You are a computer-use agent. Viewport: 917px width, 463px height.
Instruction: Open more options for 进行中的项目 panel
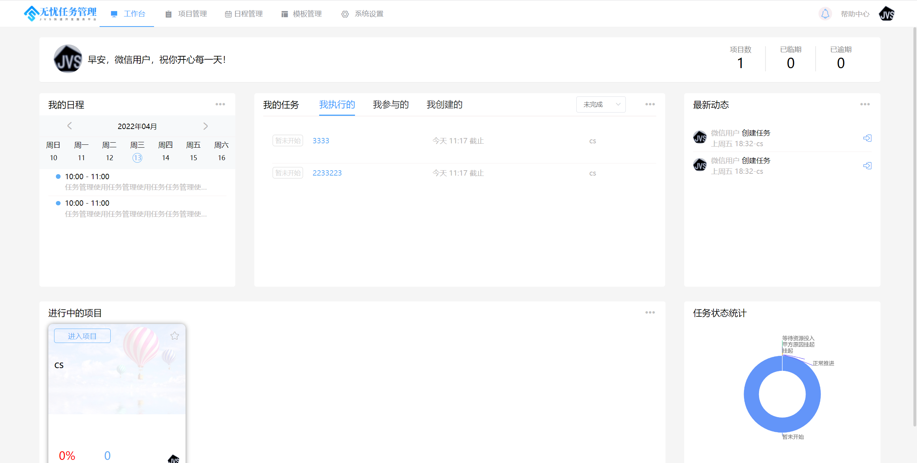(x=650, y=312)
